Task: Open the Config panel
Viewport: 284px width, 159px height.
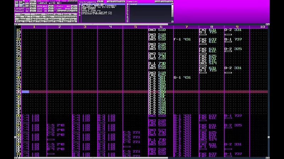Action: coord(69,19)
